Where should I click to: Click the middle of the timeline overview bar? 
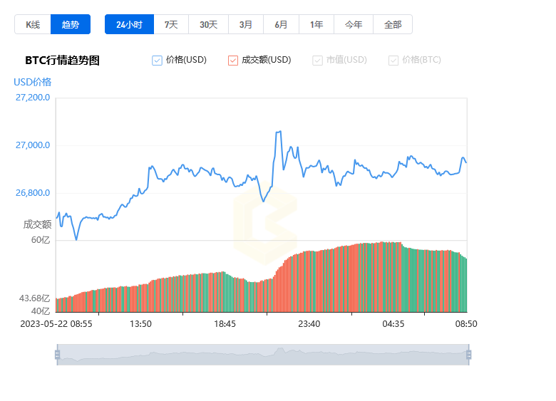(262, 355)
